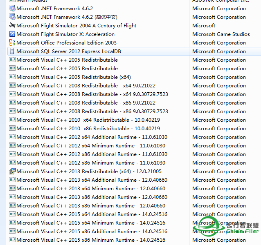Select Microsoft Flight Simulator X: Acceleration name
Image resolution: width=261 pixels, height=245 pixels.
65,34
